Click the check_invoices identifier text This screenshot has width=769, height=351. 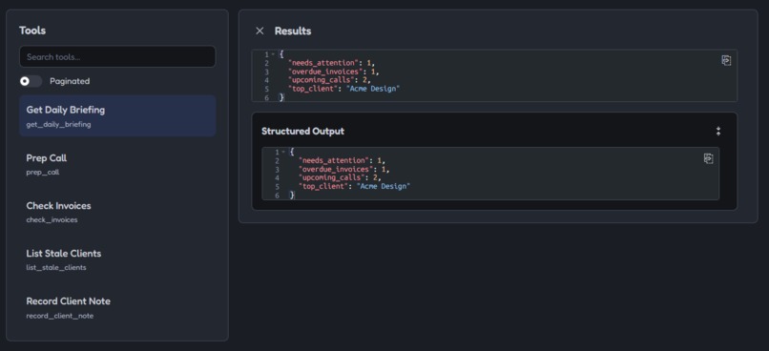click(x=52, y=220)
